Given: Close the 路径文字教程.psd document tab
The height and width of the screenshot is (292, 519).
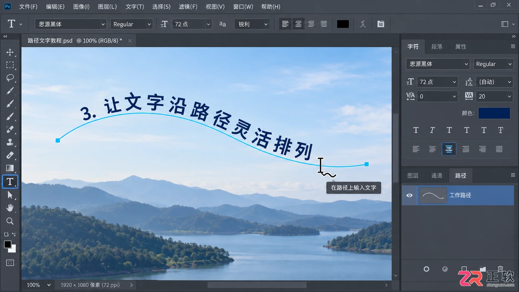Looking at the screenshot, I should pos(130,41).
